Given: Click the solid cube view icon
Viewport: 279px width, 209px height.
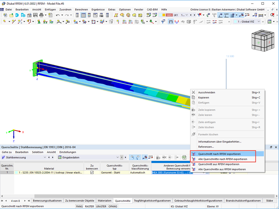Looking at the screenshot, I should [189, 22].
